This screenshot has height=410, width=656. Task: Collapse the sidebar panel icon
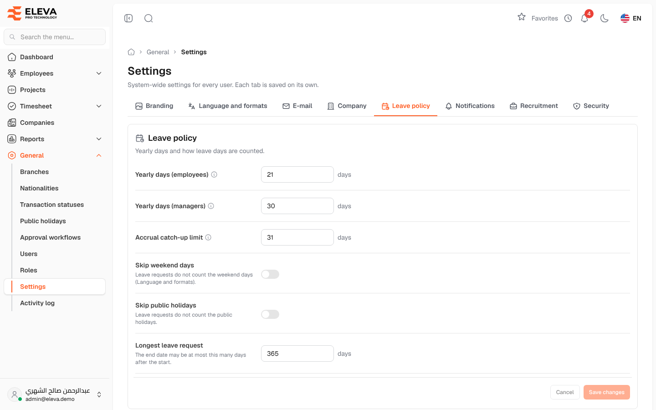click(128, 18)
